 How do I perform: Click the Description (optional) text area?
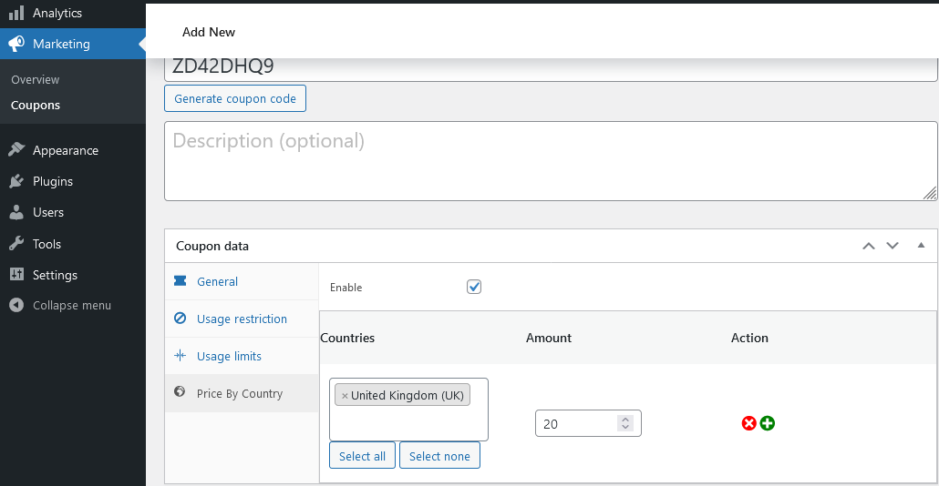551,161
